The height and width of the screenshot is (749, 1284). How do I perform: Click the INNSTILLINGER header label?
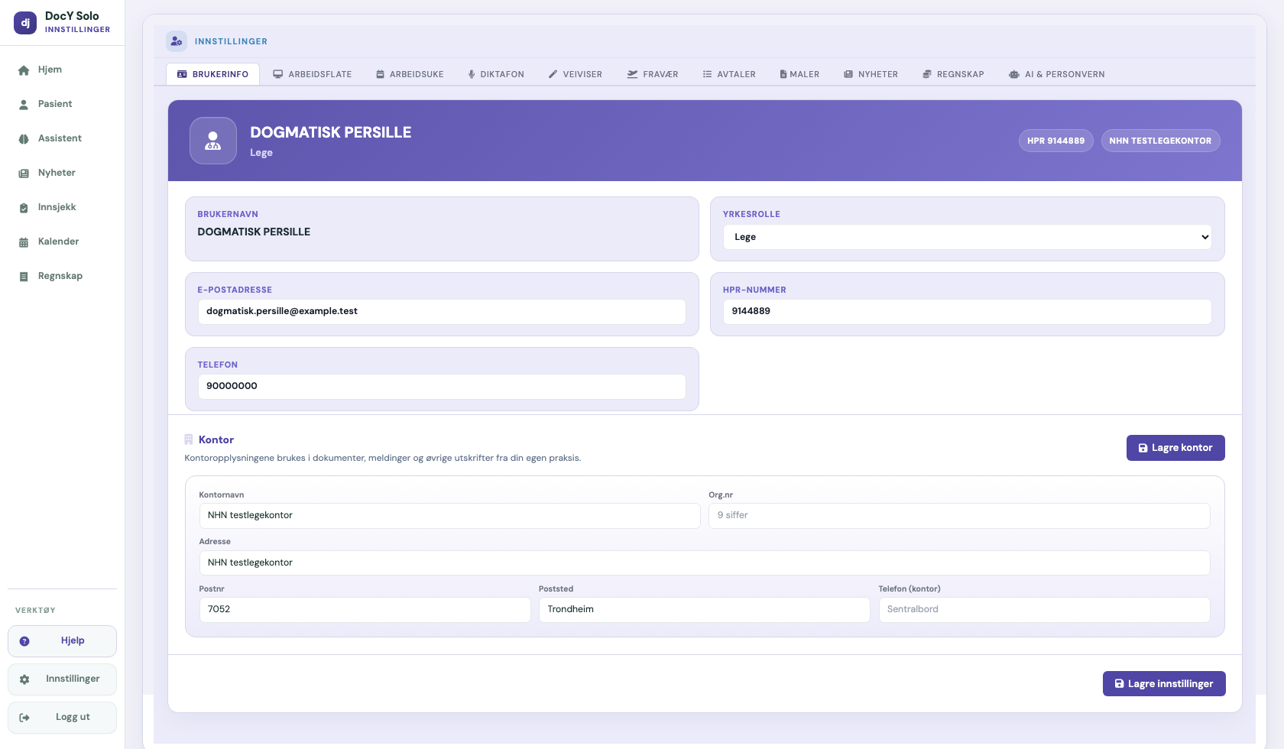click(231, 41)
